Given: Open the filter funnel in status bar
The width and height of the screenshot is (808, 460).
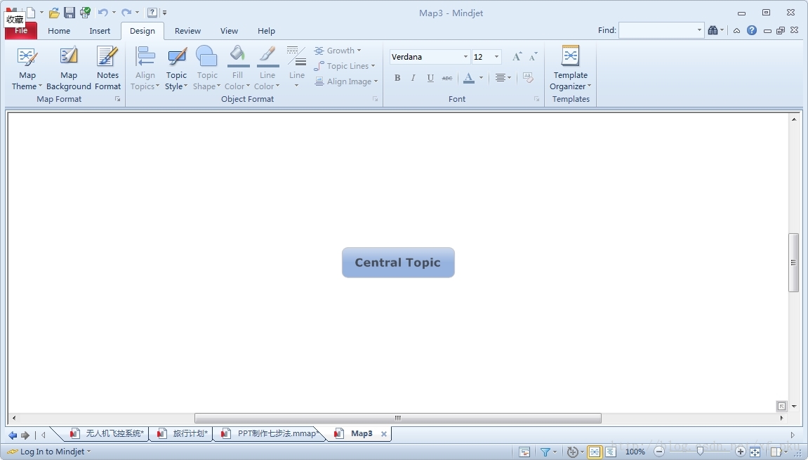Looking at the screenshot, I should pos(545,452).
